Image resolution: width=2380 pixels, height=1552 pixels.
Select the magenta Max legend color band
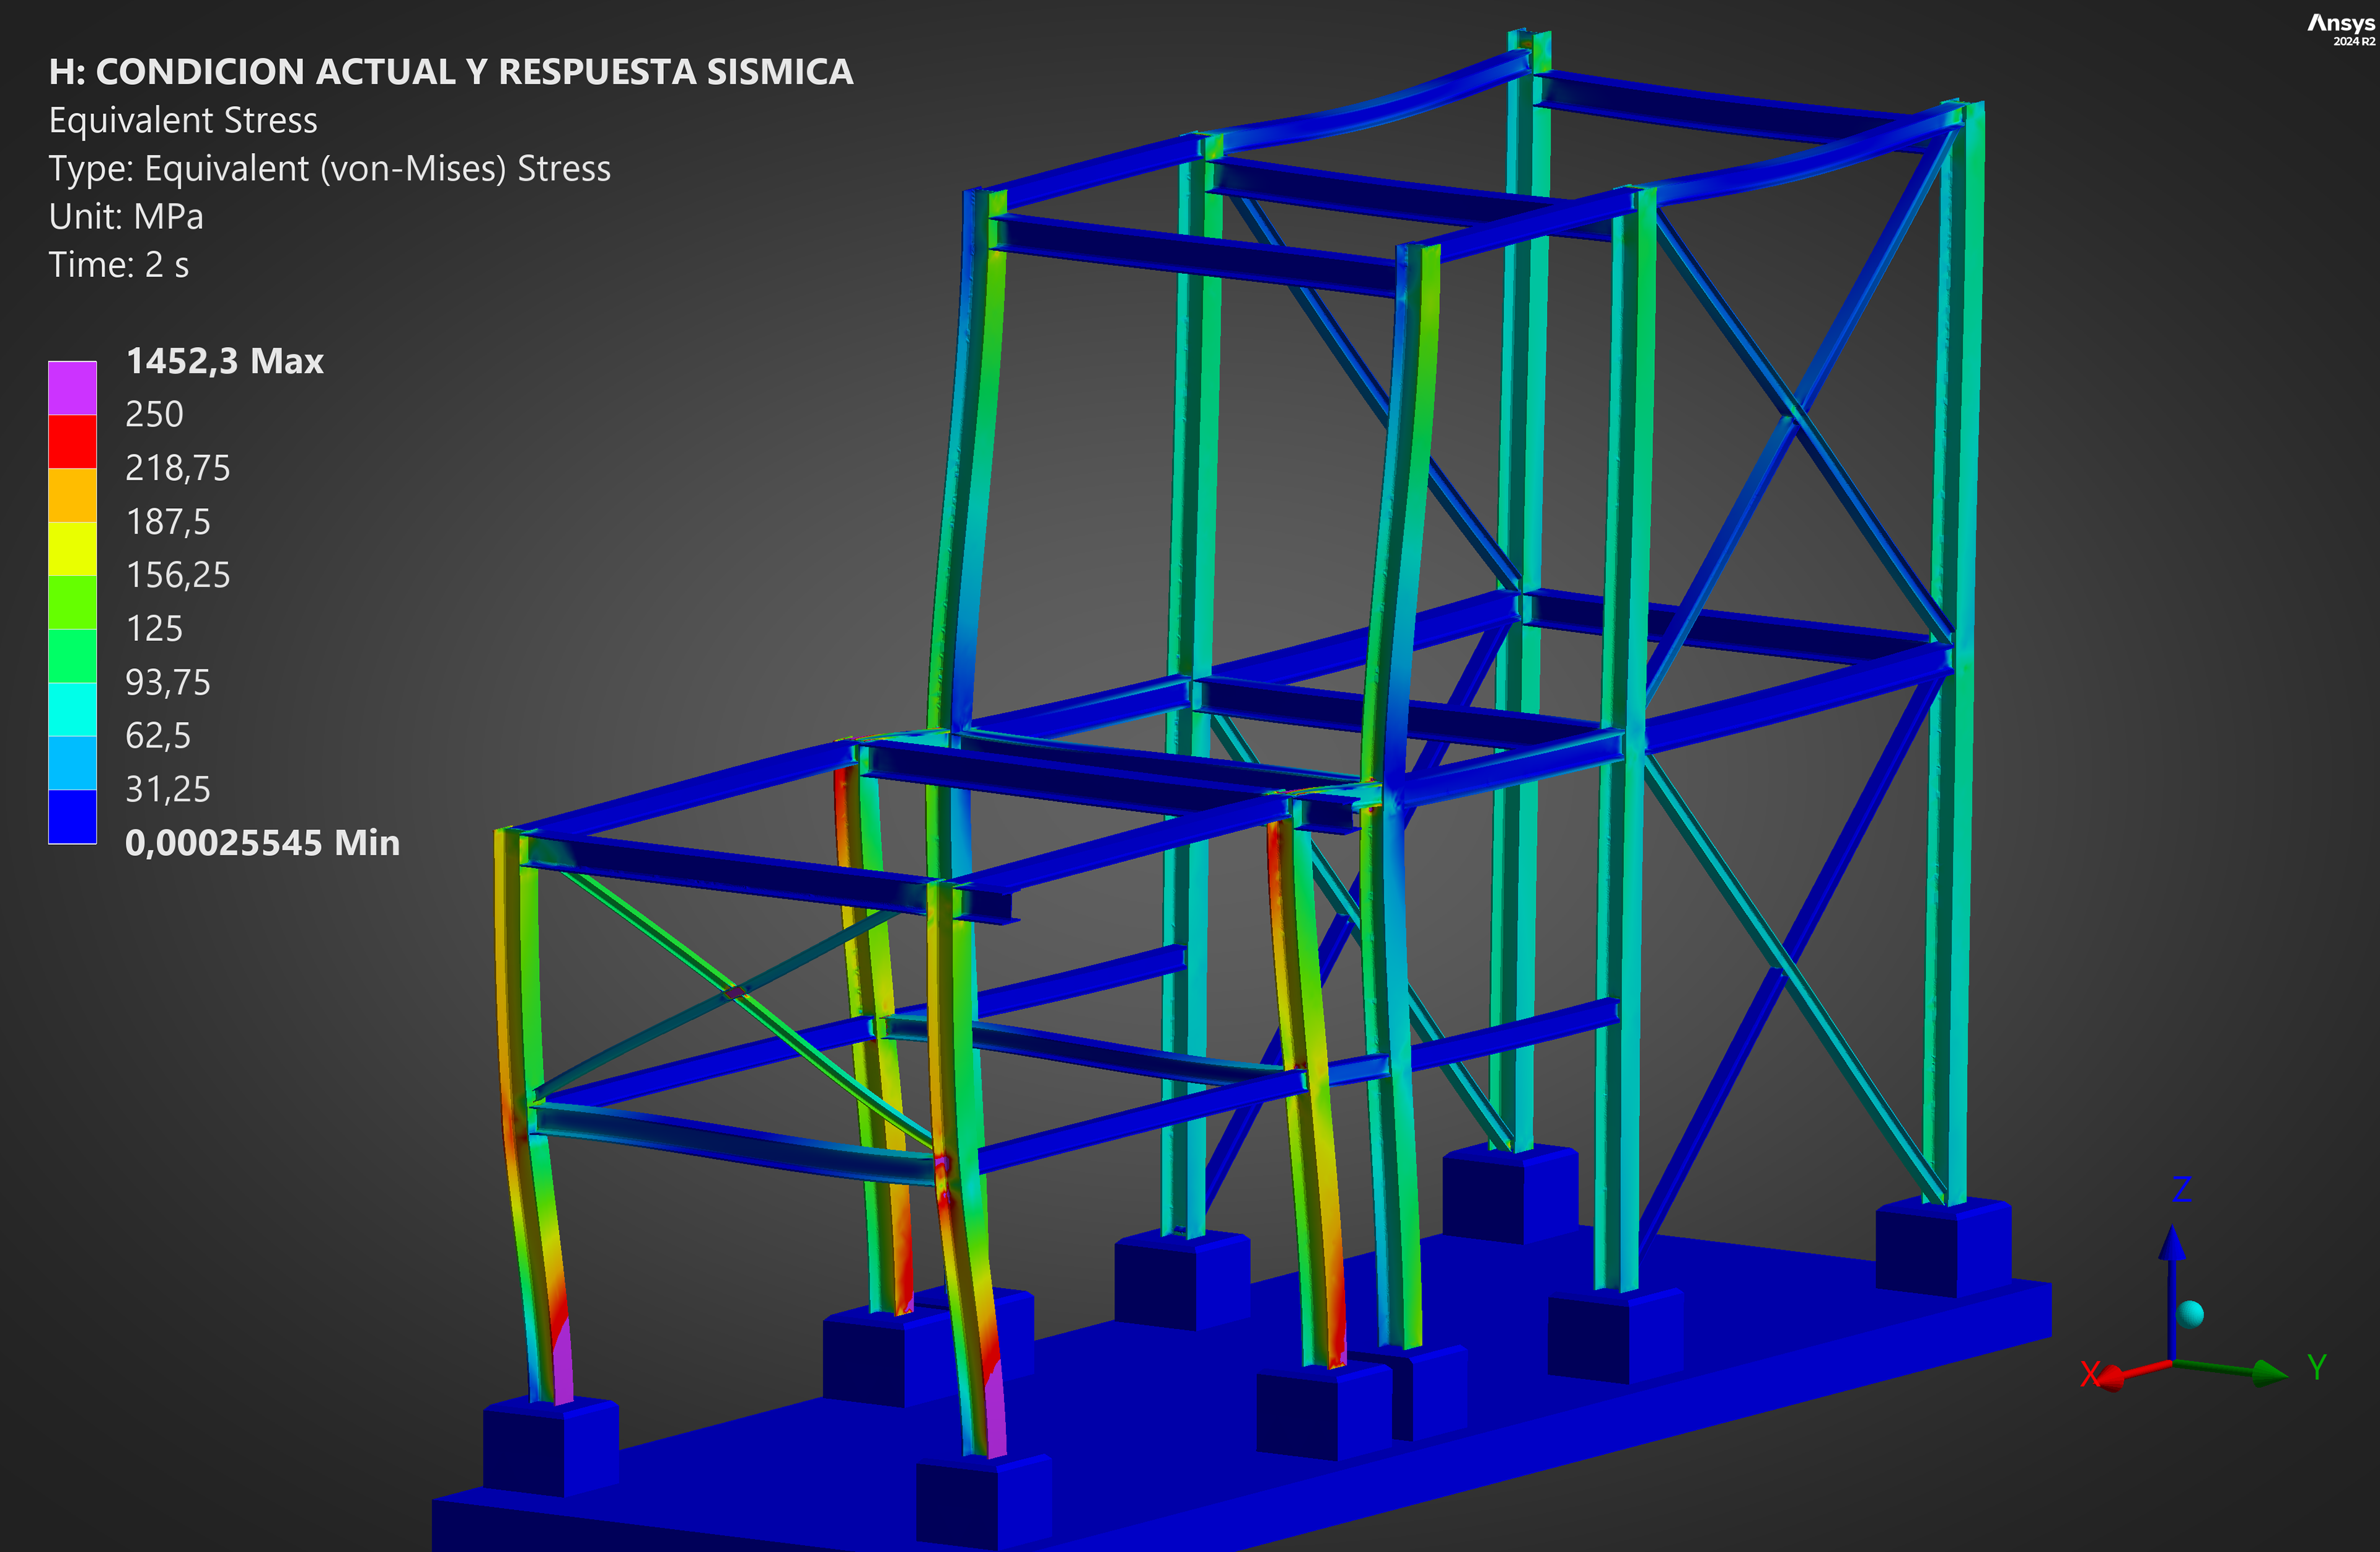[72, 388]
